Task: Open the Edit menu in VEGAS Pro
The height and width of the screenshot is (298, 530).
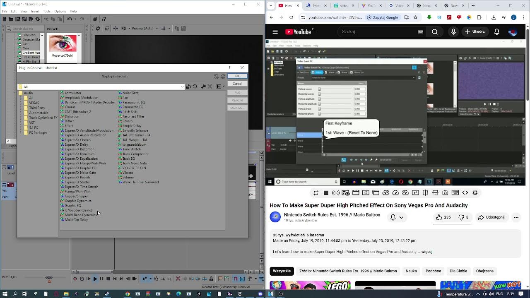Action: click(x=14, y=11)
